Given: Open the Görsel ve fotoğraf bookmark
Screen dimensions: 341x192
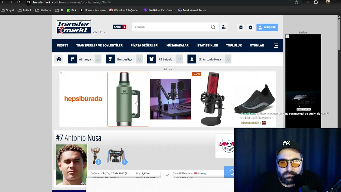Looking at the screenshot, I should pyautogui.click(x=124, y=10).
